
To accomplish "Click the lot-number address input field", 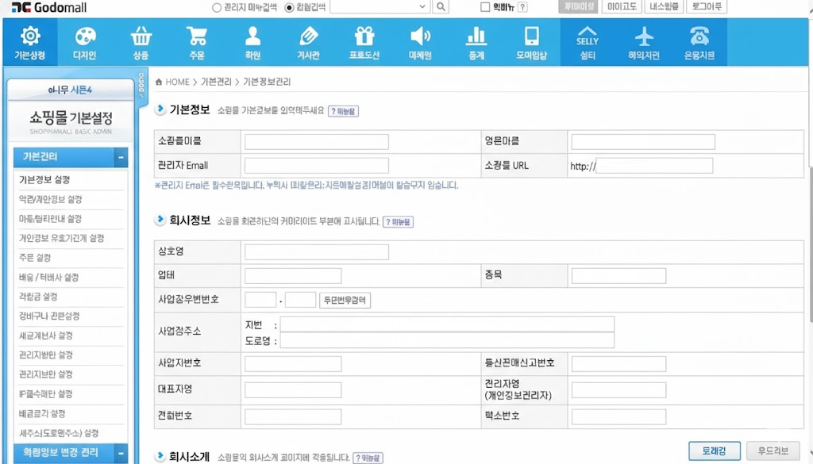I will pyautogui.click(x=447, y=324).
